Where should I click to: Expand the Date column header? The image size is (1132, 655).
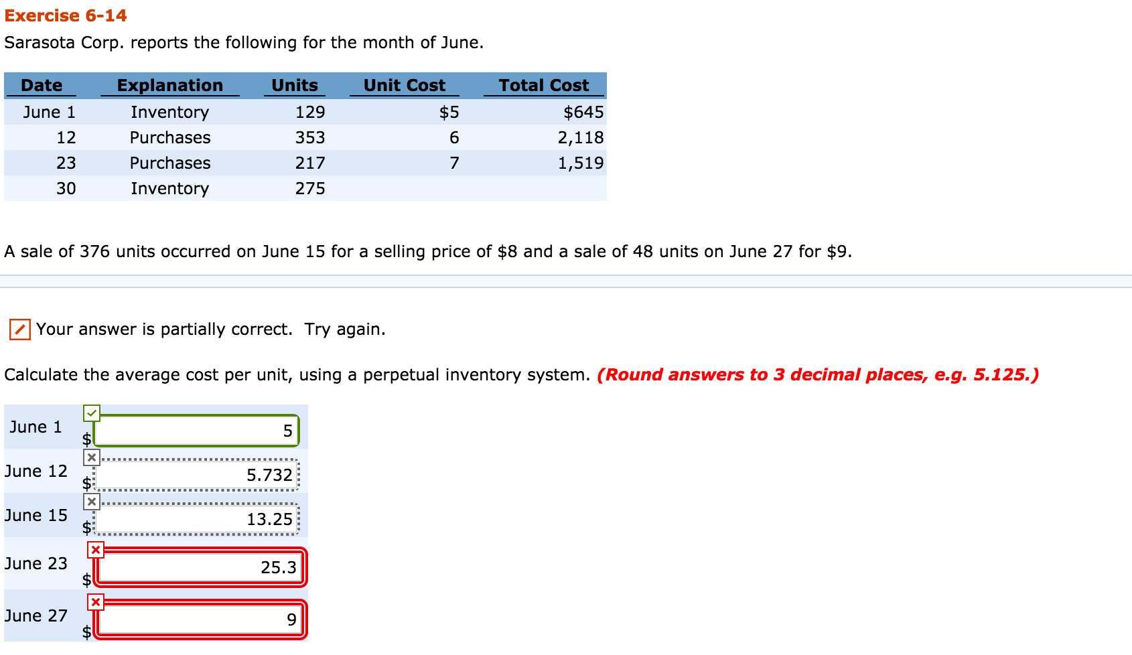[x=42, y=85]
